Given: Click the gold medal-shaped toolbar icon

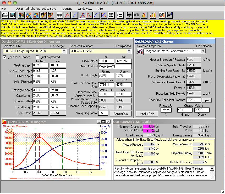Looking at the screenshot, I should [x=144, y=15].
